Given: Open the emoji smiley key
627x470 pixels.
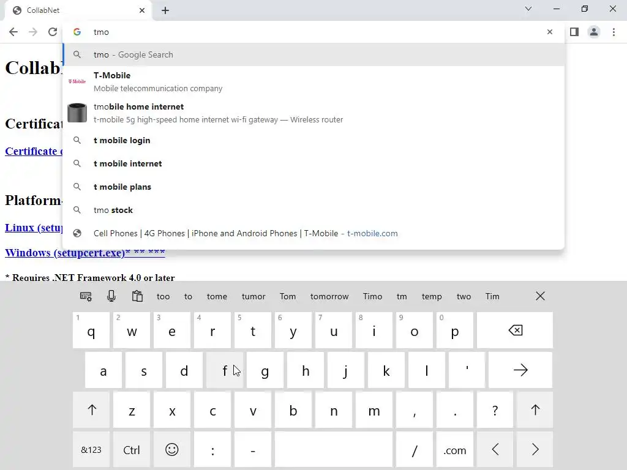Looking at the screenshot, I should click(x=172, y=450).
